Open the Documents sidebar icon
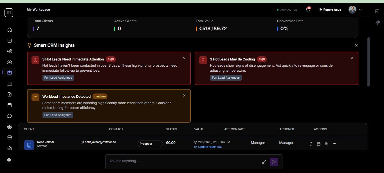384x173 pixels. point(9,94)
